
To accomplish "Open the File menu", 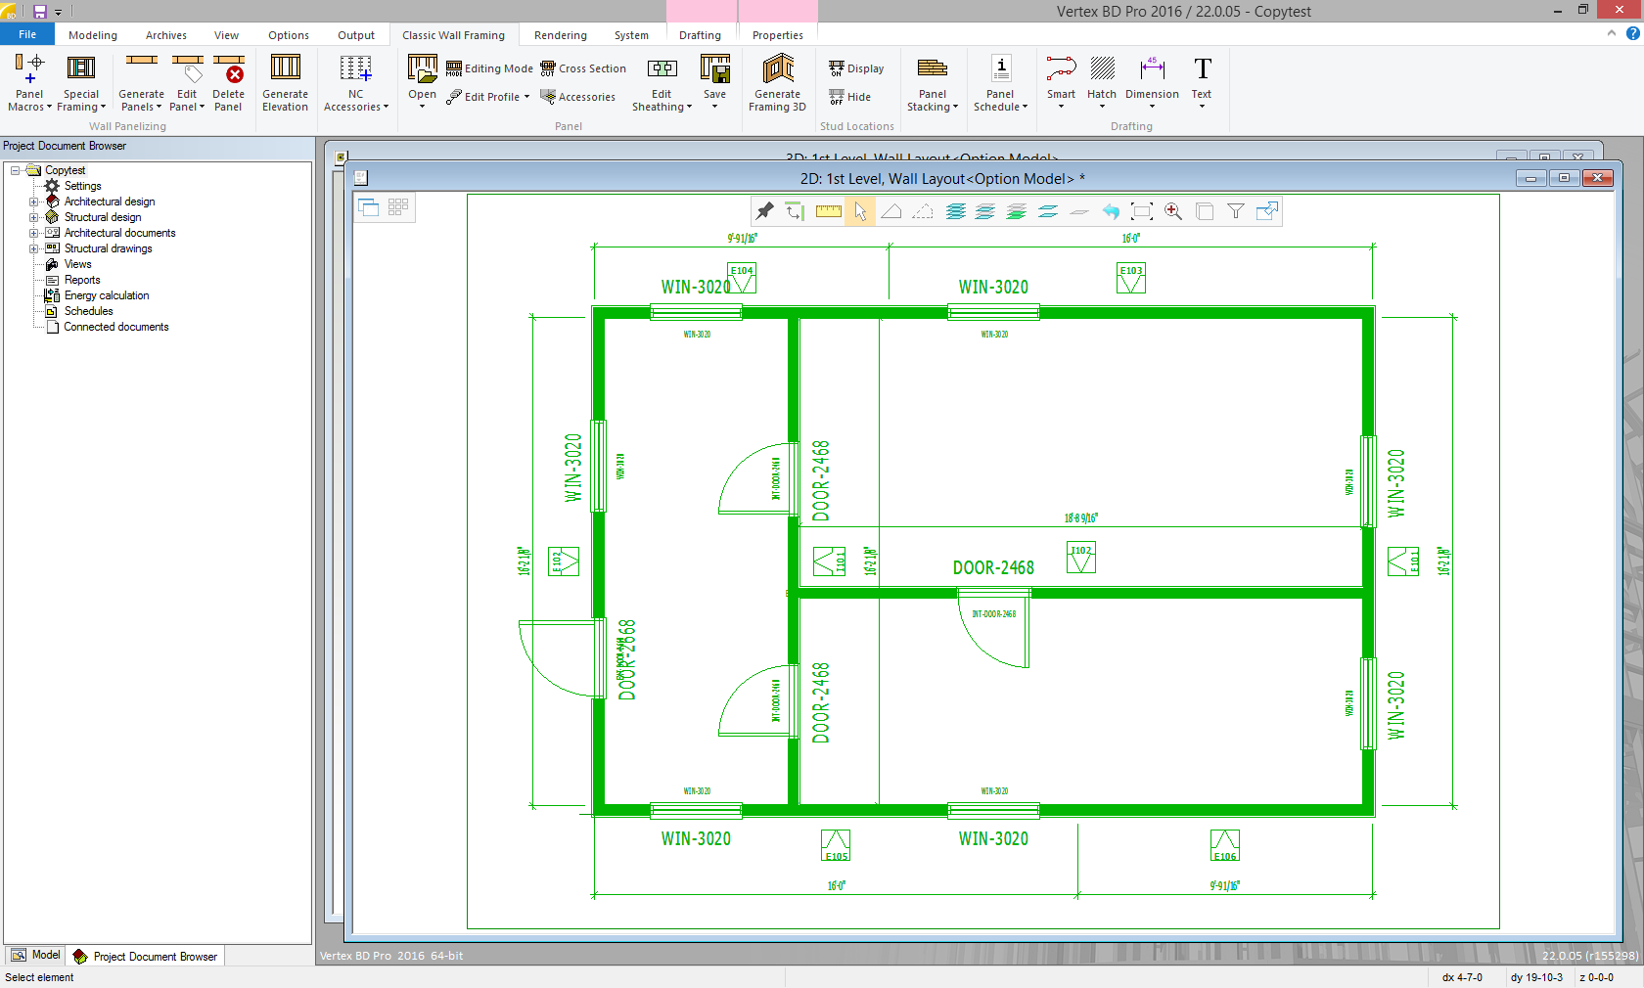I will click(27, 35).
